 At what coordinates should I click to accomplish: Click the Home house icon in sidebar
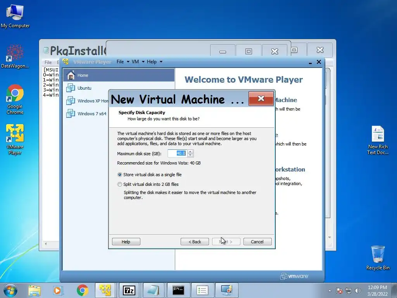(71, 75)
